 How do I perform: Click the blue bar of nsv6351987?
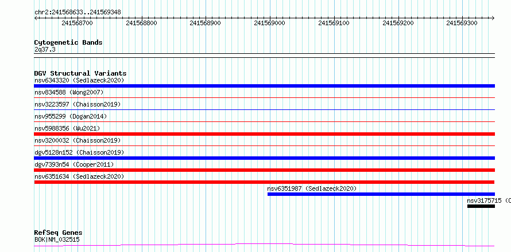tap(381, 194)
